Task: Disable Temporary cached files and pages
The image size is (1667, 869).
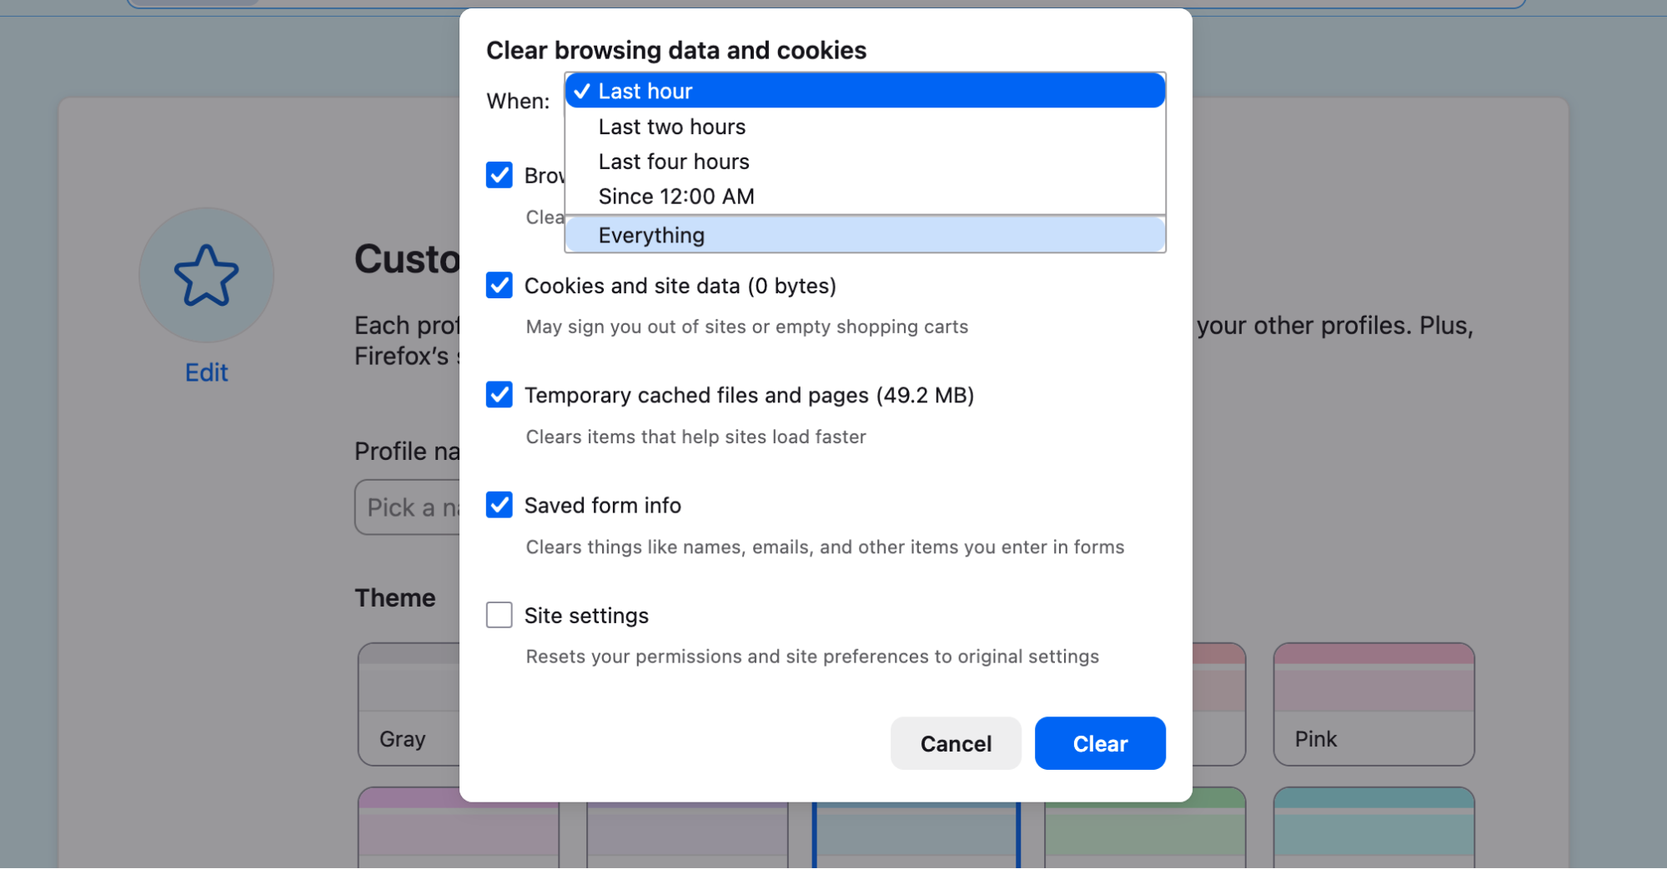Action: click(499, 395)
